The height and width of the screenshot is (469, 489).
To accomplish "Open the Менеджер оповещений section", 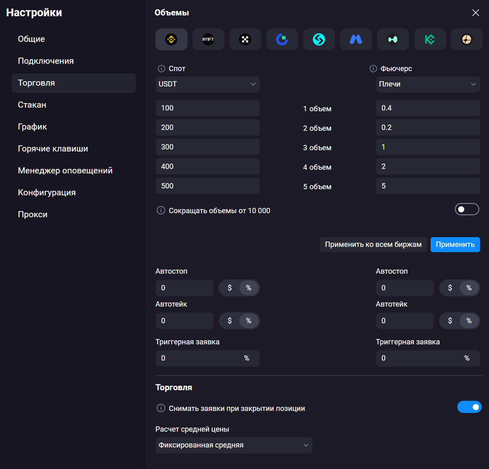I will coord(73,171).
